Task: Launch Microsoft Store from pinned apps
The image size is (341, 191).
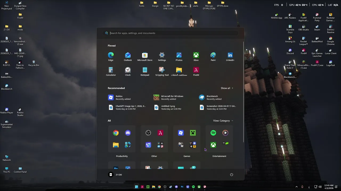Action: click(145, 57)
